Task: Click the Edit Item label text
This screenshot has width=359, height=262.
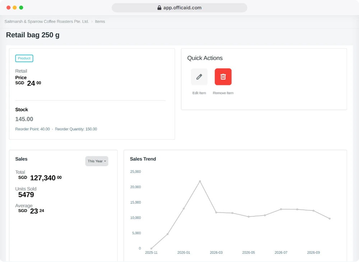Action: click(x=199, y=93)
